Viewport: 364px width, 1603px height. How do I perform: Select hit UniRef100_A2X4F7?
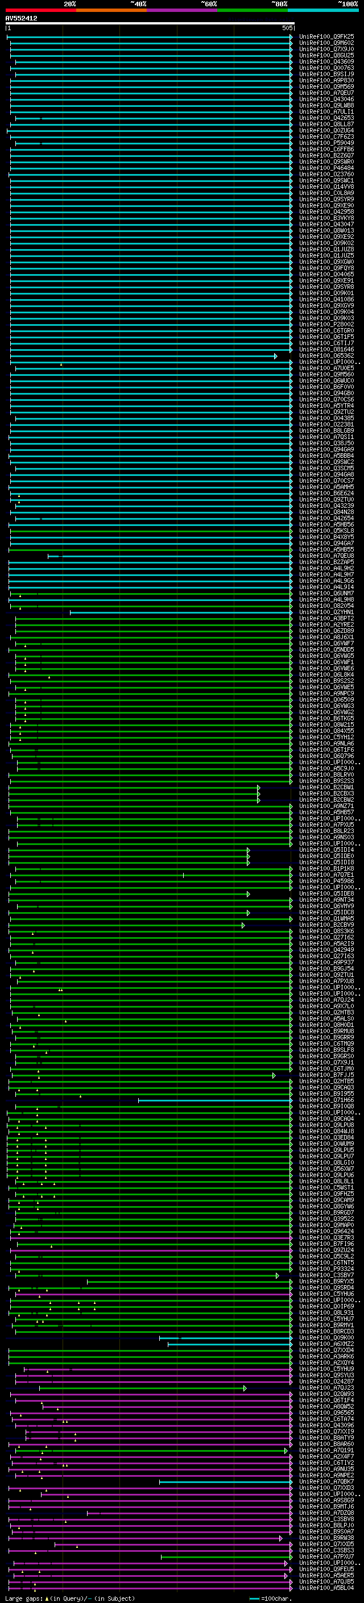click(326, 1456)
